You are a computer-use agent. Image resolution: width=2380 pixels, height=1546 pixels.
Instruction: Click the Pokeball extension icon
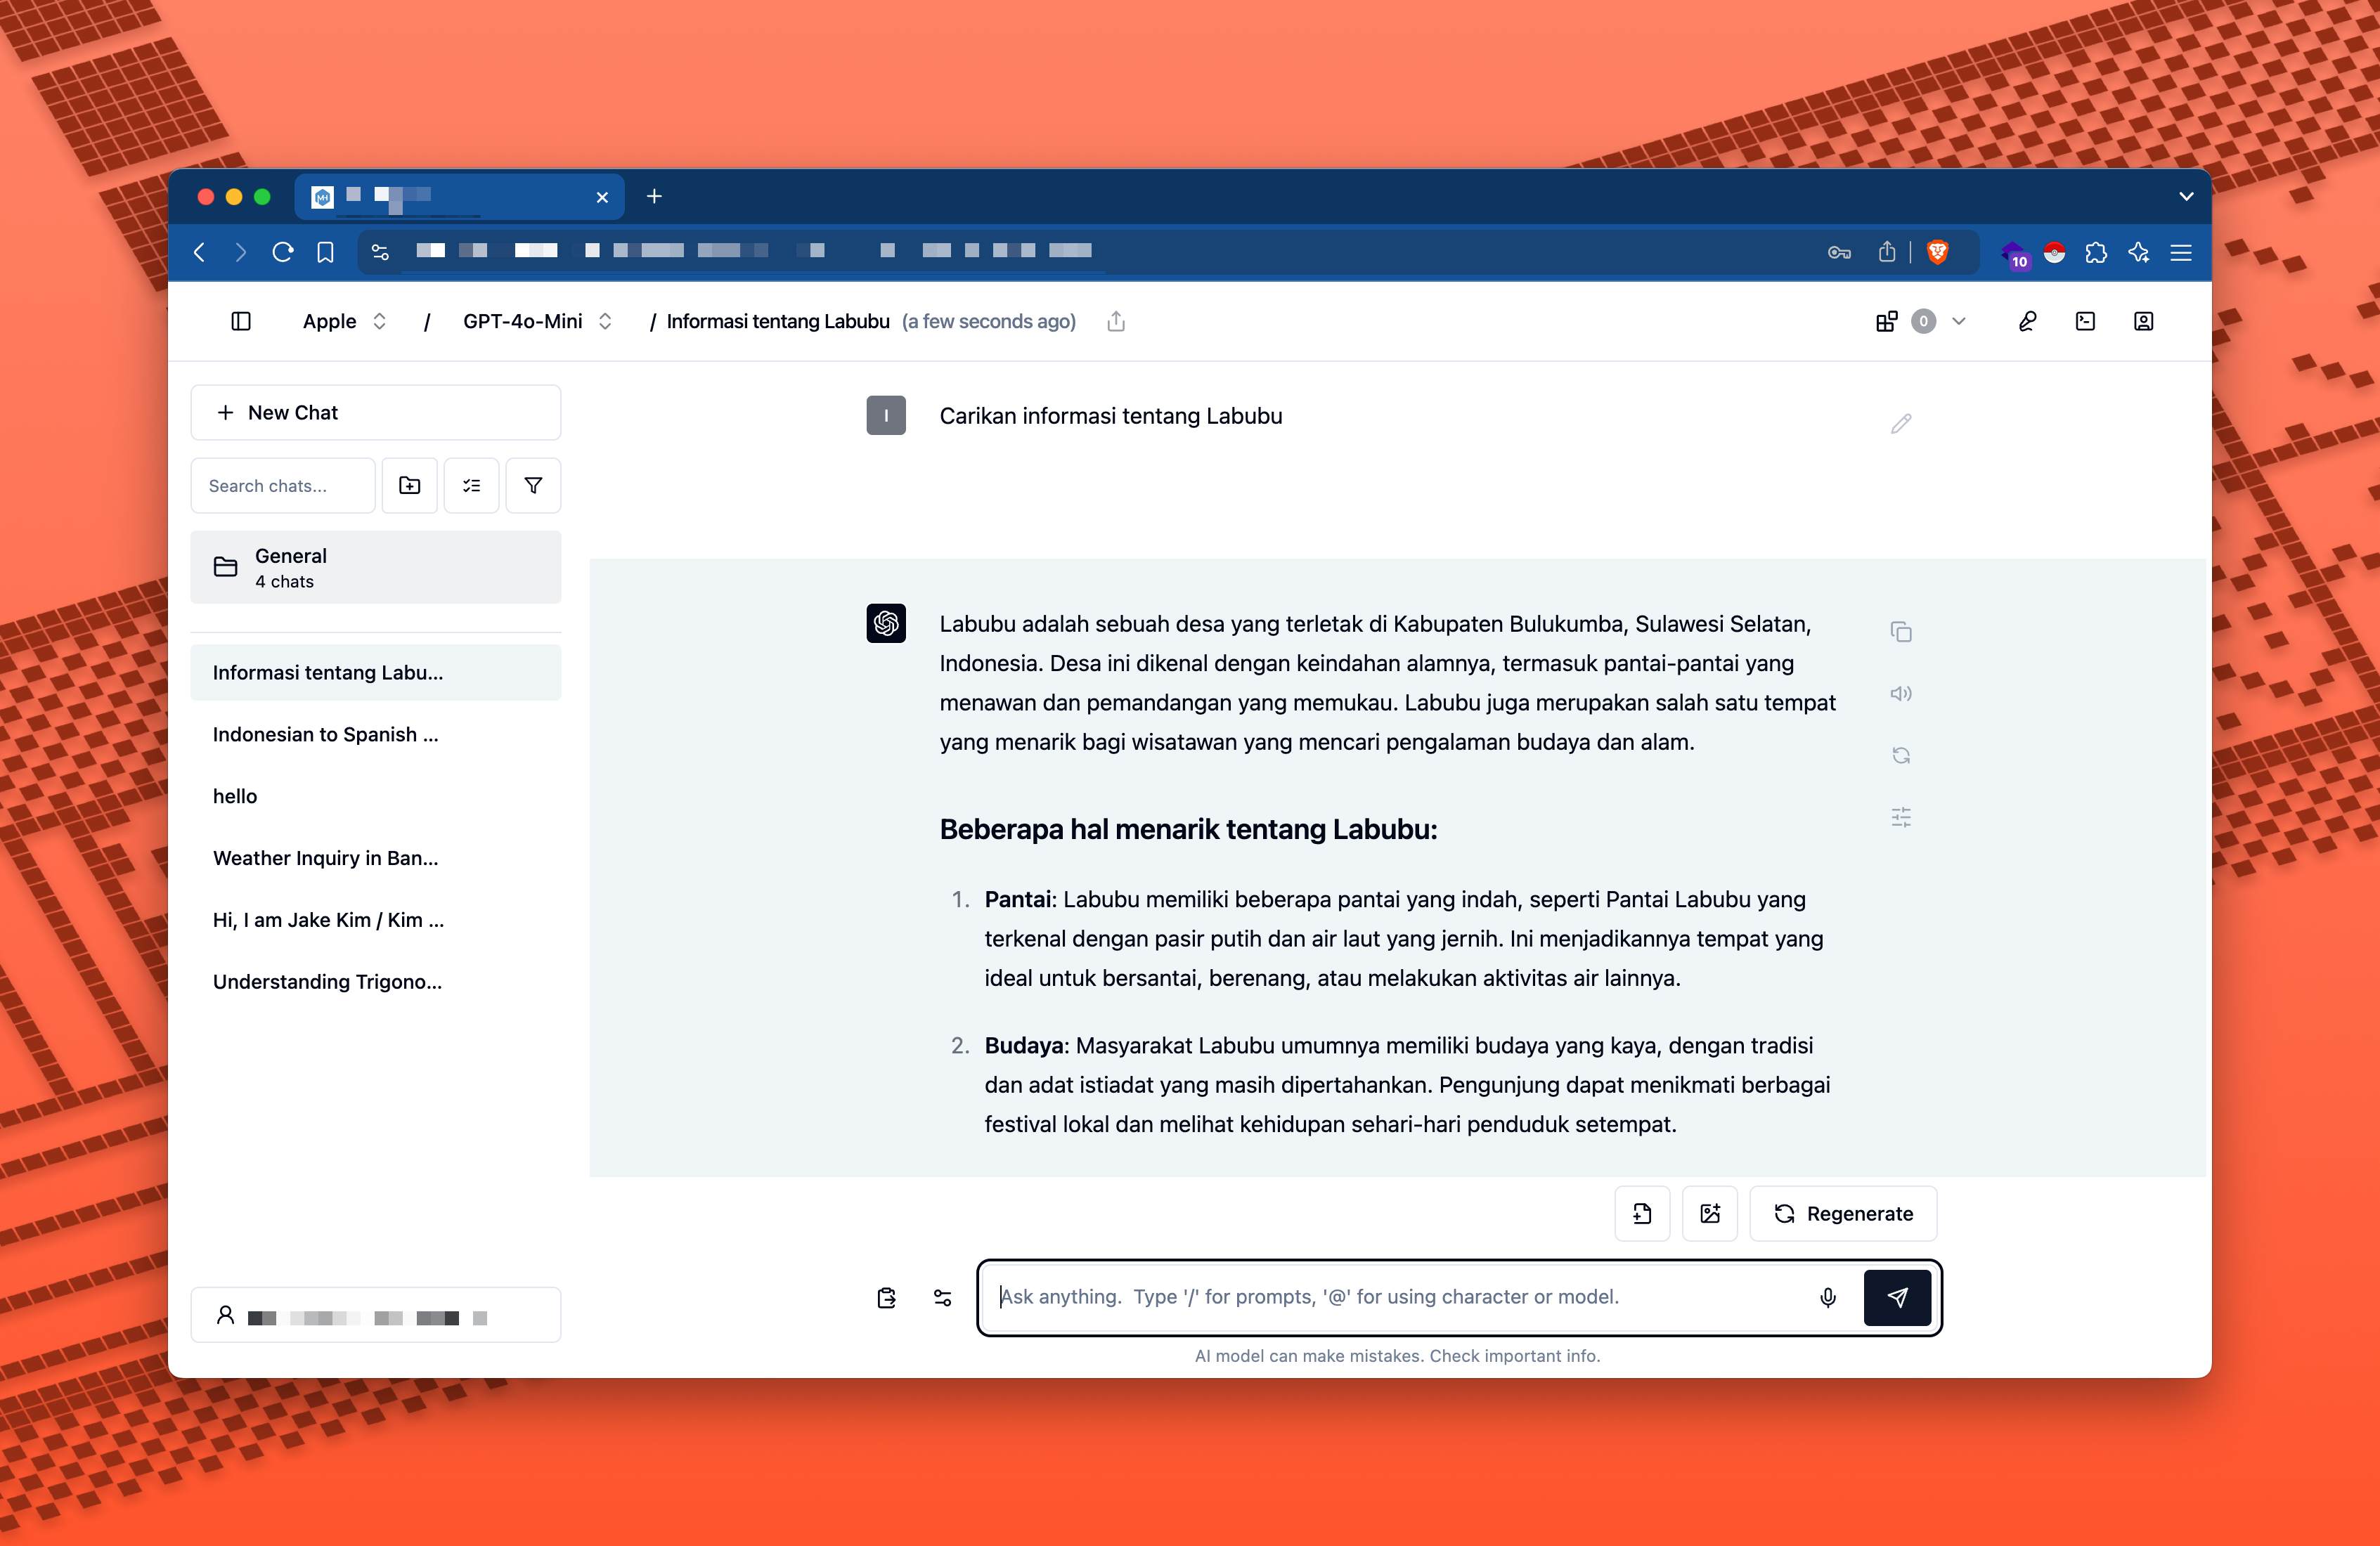point(2054,252)
